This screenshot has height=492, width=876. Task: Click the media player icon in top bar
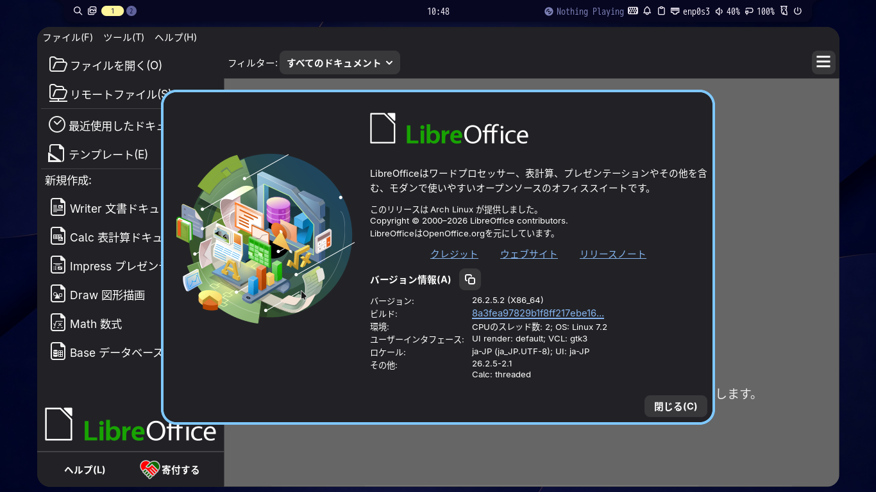click(548, 12)
